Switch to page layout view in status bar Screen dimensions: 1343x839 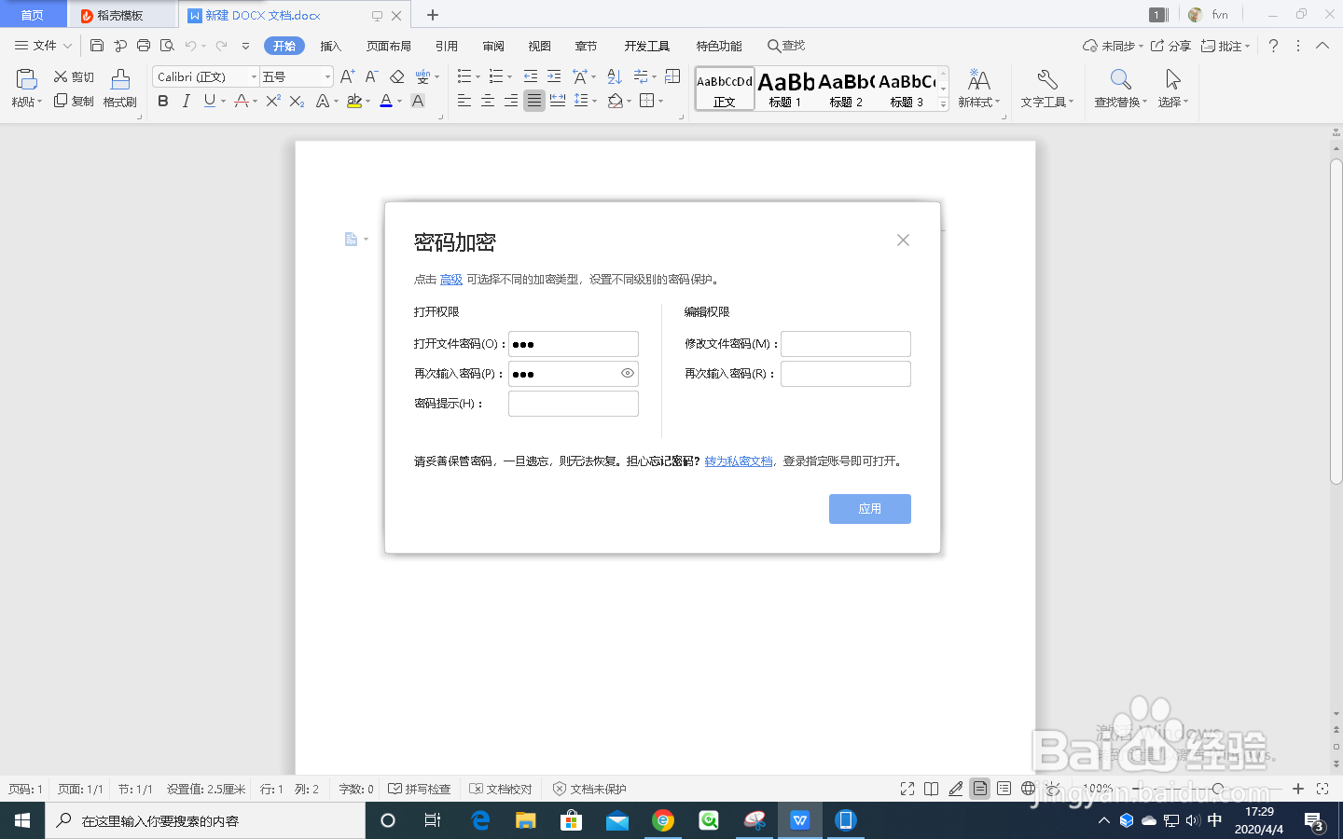coord(980,789)
